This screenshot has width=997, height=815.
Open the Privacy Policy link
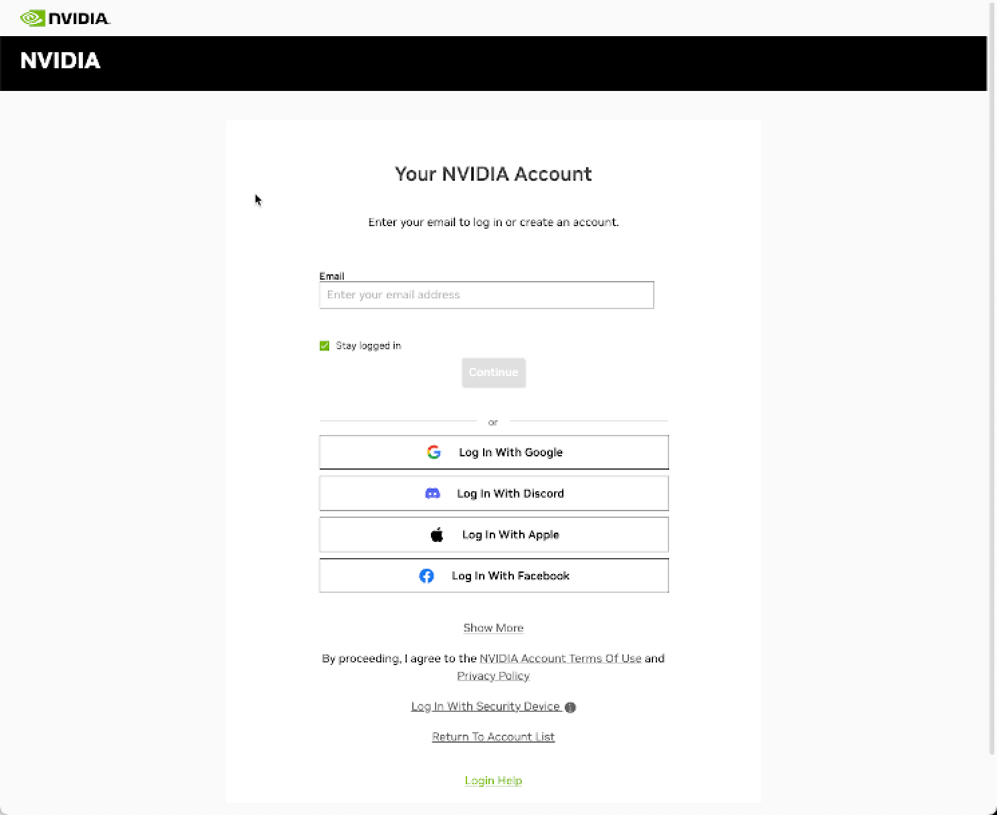(493, 676)
